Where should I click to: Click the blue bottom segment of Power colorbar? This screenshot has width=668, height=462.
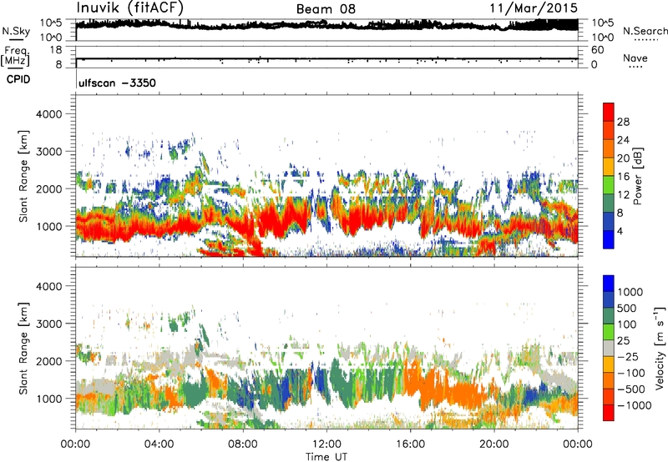click(x=609, y=239)
